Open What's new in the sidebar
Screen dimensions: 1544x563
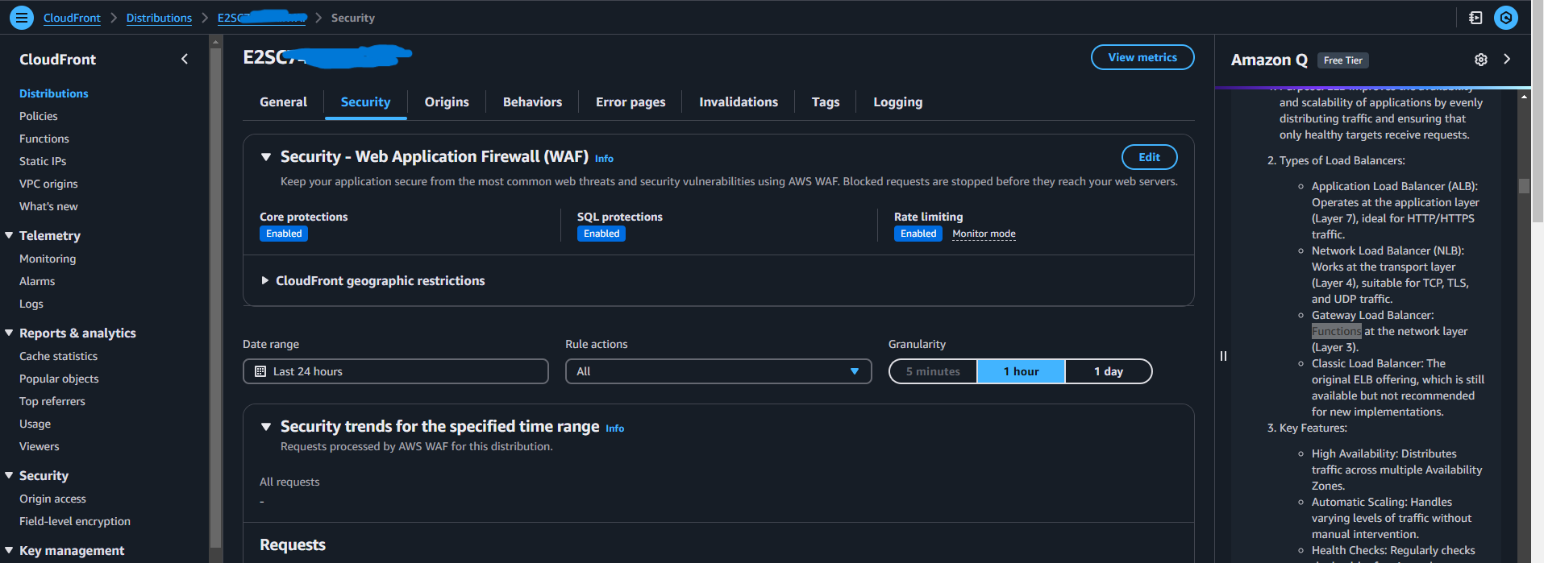pyautogui.click(x=48, y=206)
